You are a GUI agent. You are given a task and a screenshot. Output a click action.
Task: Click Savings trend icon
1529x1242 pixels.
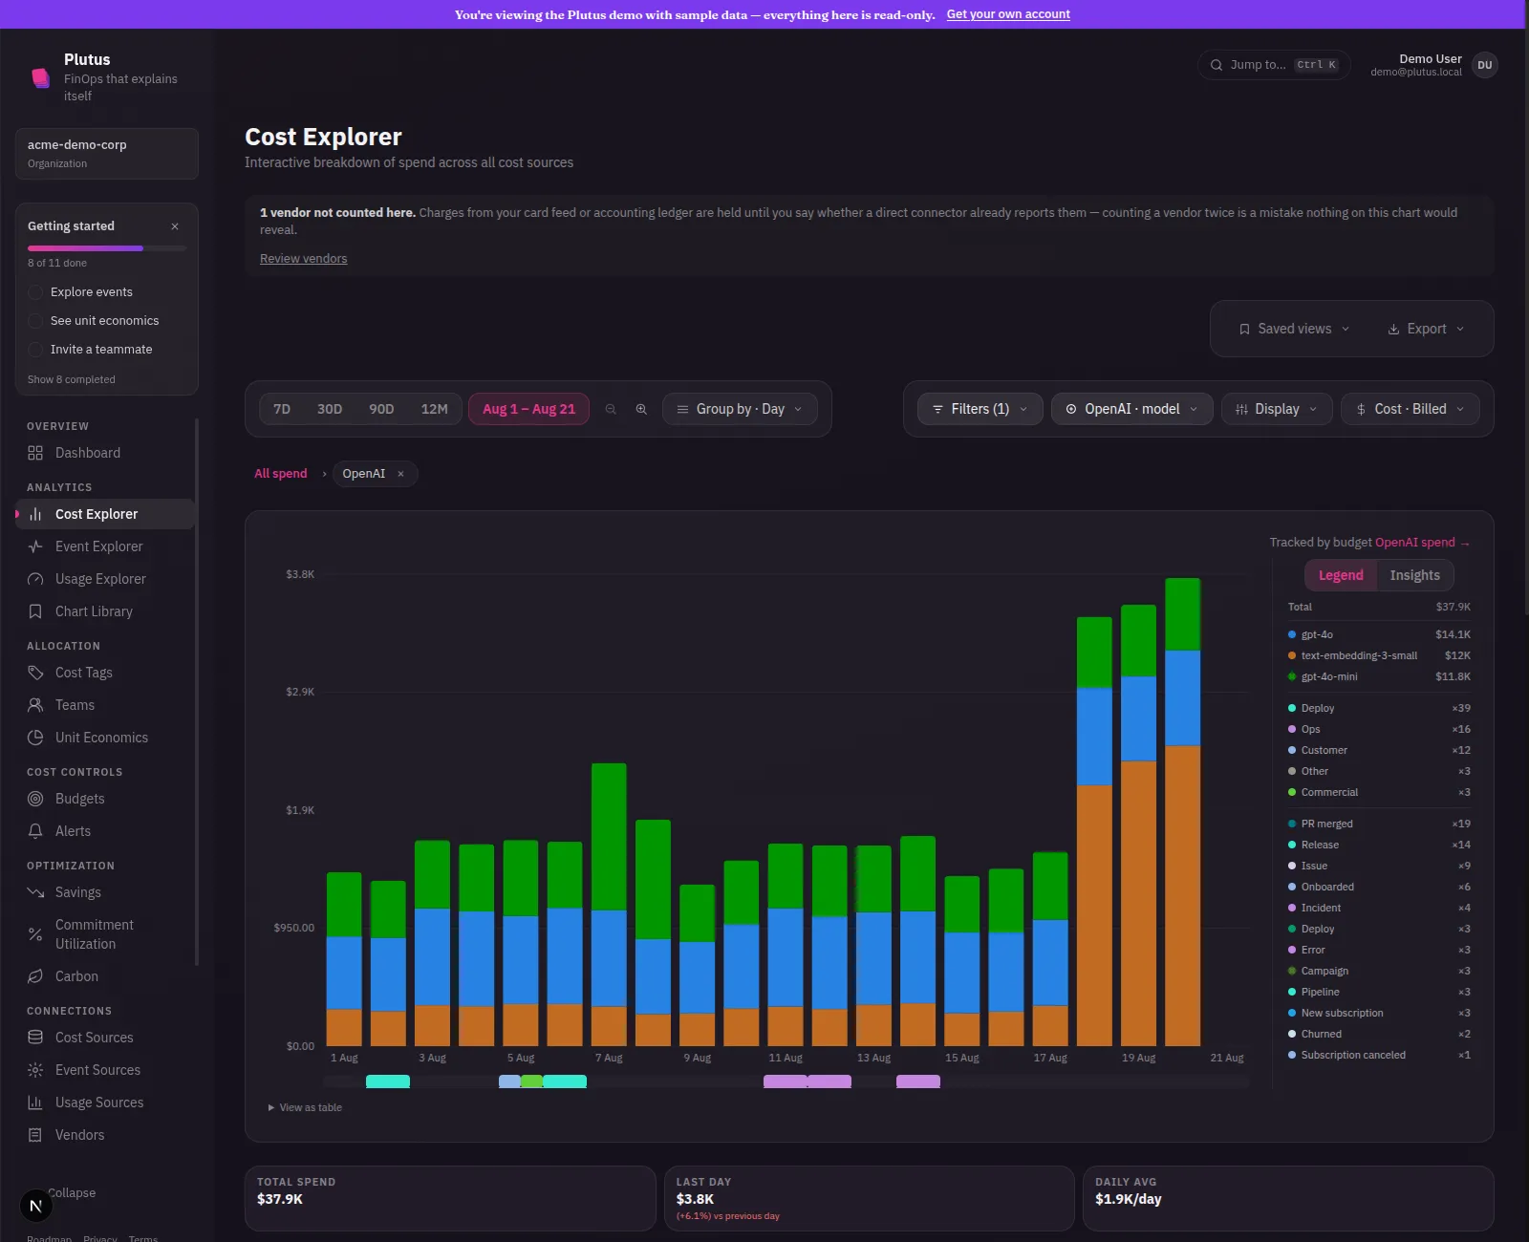(x=35, y=892)
